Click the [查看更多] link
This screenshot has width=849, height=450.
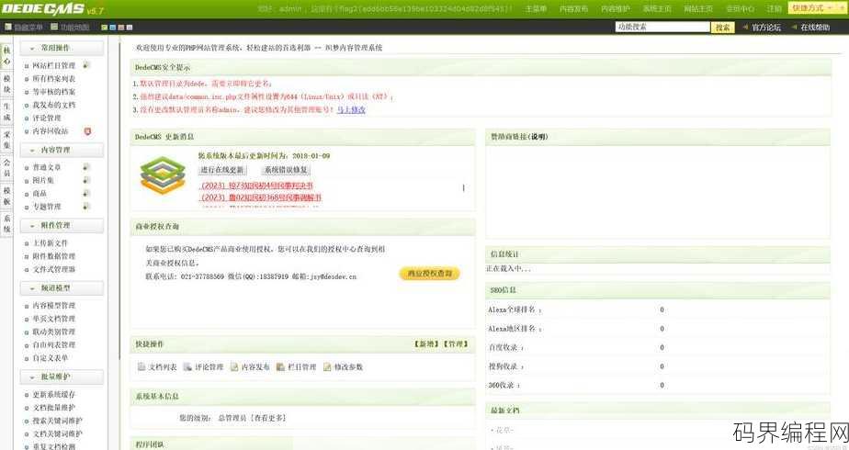click(268, 418)
